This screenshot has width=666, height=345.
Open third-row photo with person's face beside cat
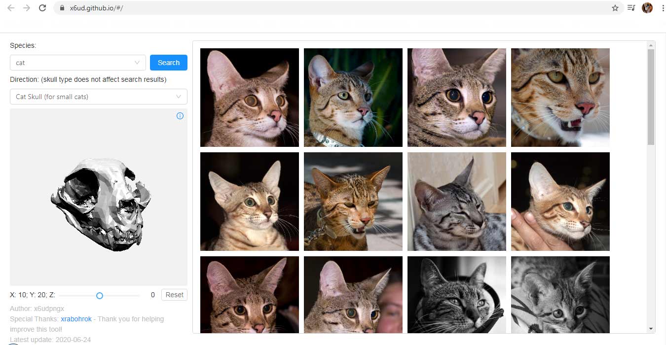[x=353, y=295]
